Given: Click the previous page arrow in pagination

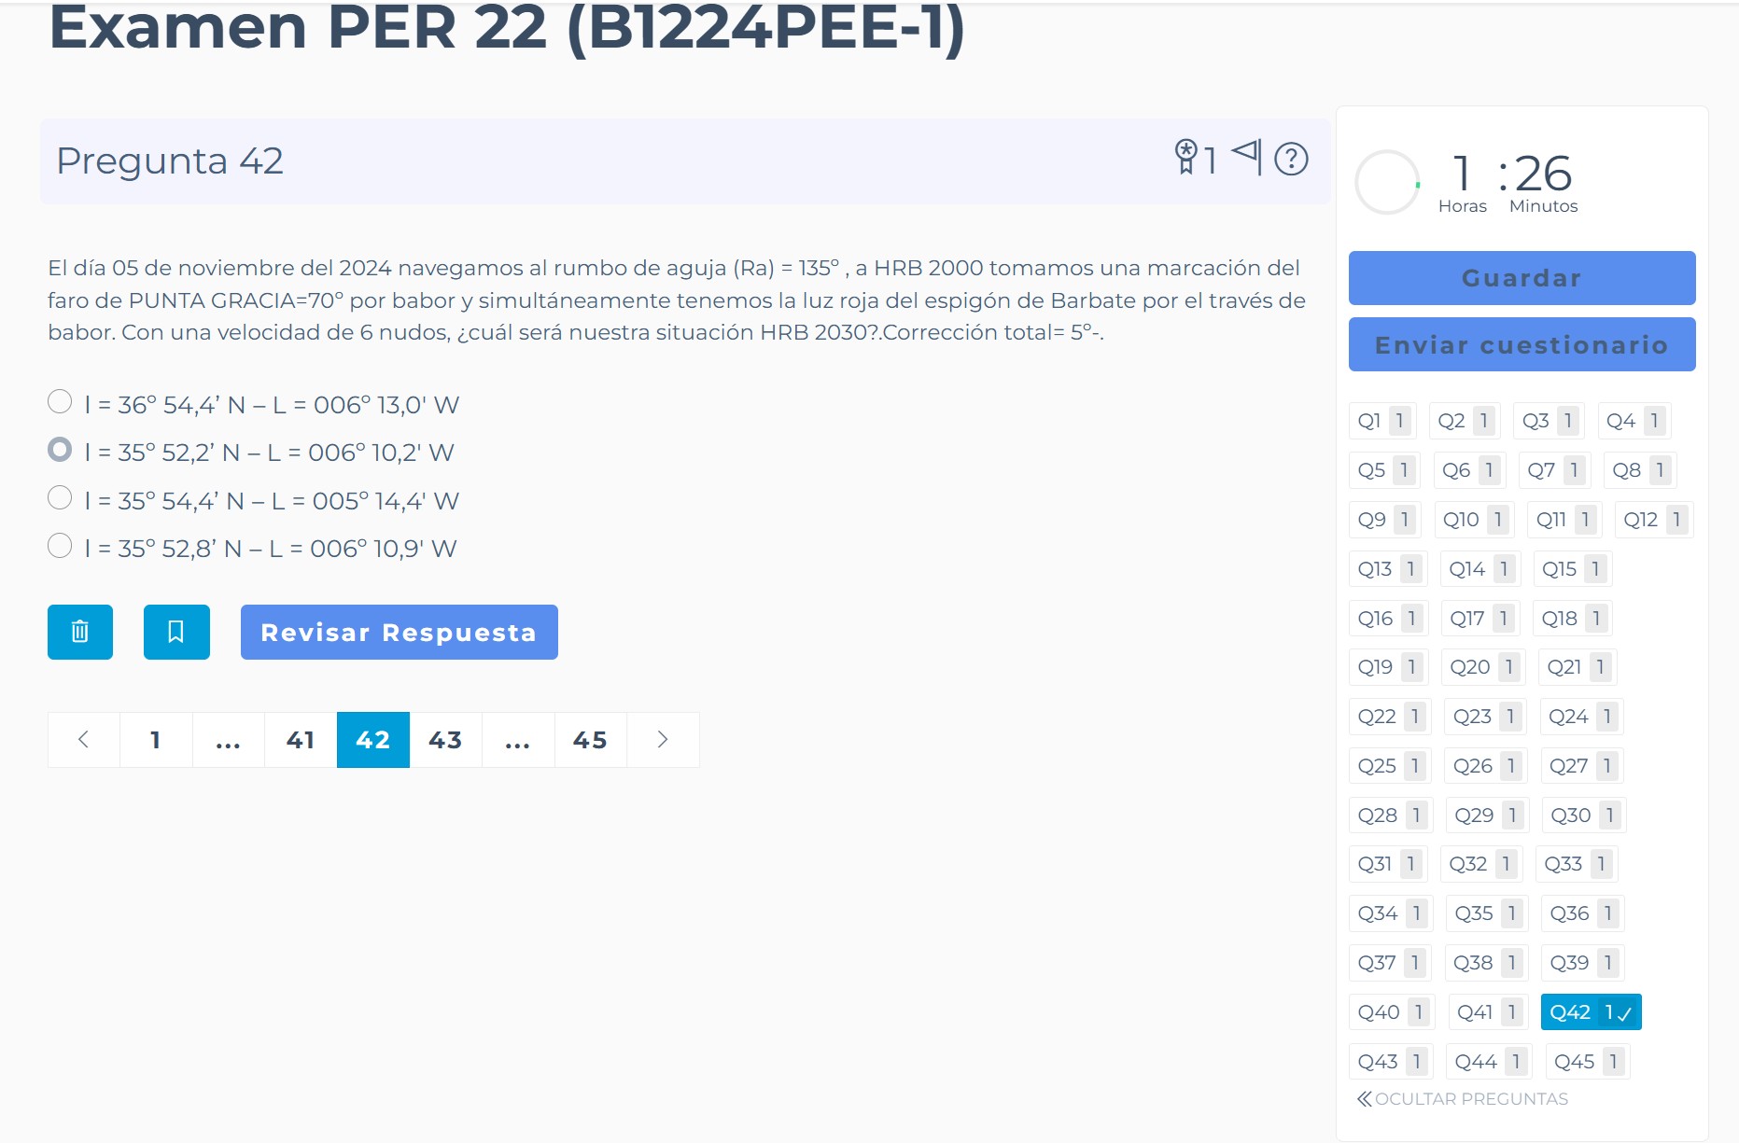Looking at the screenshot, I should (x=84, y=740).
